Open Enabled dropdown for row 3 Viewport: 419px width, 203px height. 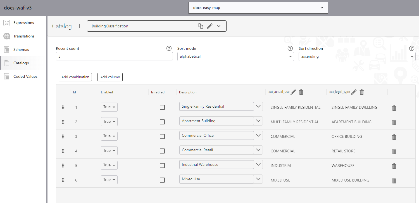click(109, 136)
